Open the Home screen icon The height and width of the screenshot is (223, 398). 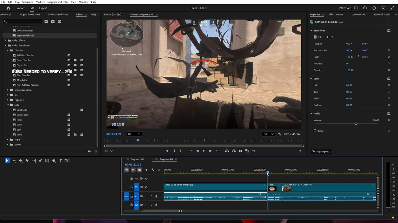pyautogui.click(x=8, y=8)
